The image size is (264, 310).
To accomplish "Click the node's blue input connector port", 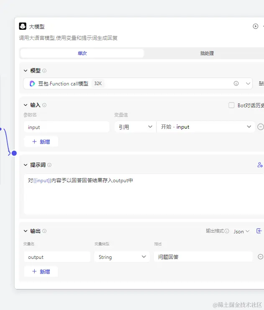I will click(x=14, y=153).
